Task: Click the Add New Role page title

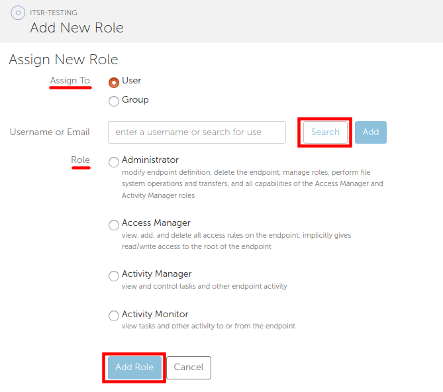Action: (x=77, y=28)
